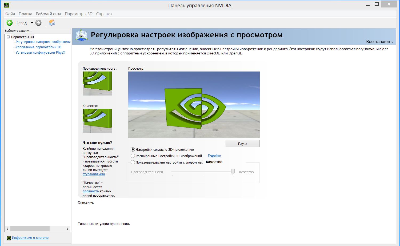Screen dimensions: 400x246
Task: Minimize the NVIDIA control panel window
Action: [x=368, y=5]
